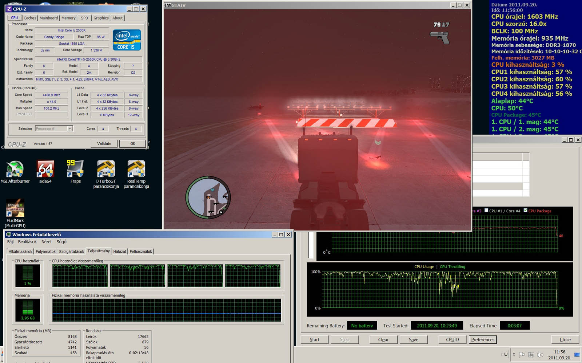Click the CPU-Z title bar icon
582x363 pixels.
pyautogui.click(x=9, y=9)
